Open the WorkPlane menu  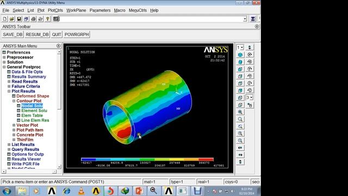tap(76, 10)
